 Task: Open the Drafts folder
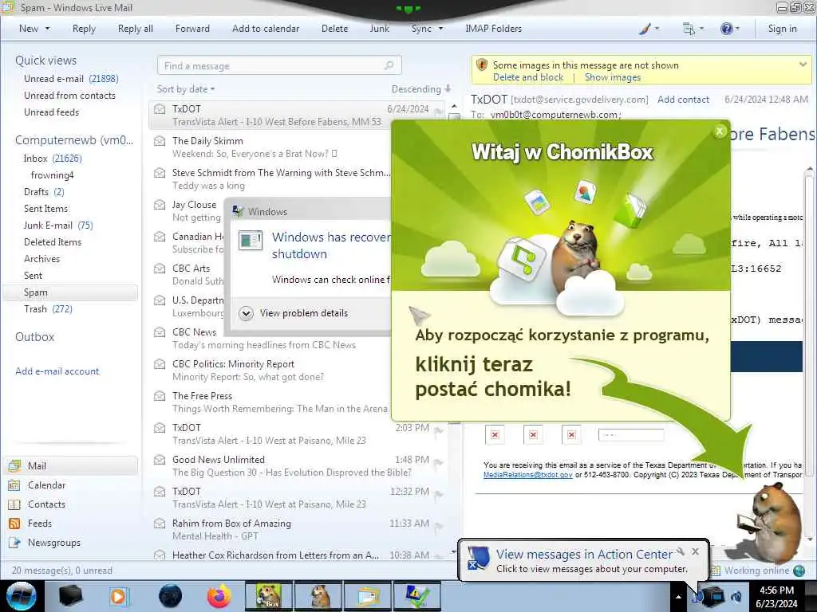[x=44, y=192]
